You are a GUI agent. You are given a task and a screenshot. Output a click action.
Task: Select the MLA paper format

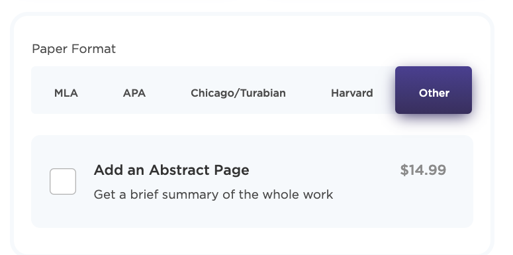tap(66, 93)
